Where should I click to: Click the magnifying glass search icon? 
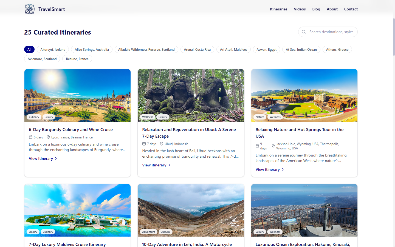click(x=304, y=32)
